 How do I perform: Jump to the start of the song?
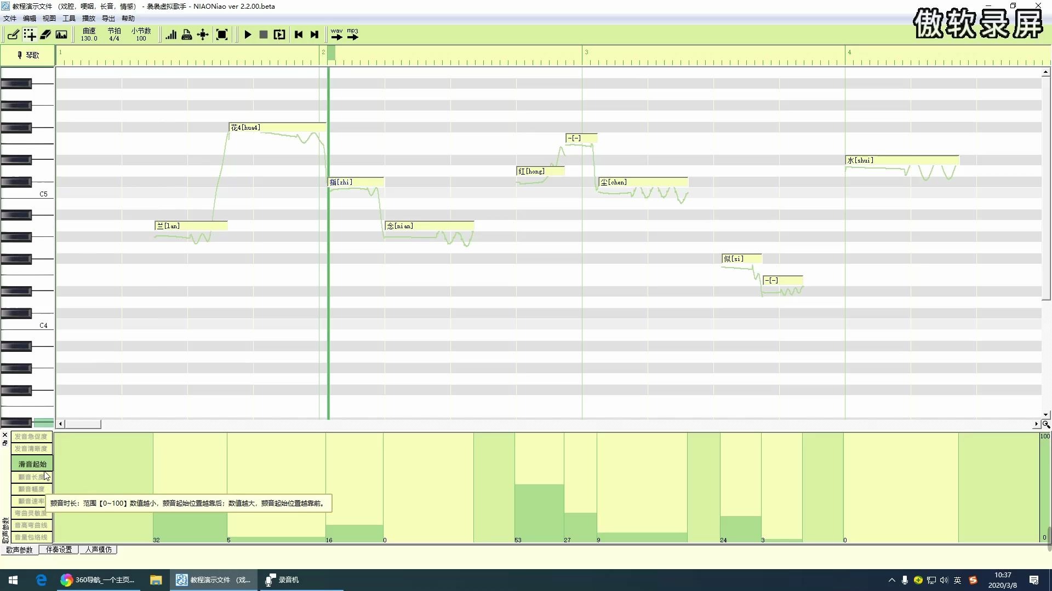(x=299, y=34)
